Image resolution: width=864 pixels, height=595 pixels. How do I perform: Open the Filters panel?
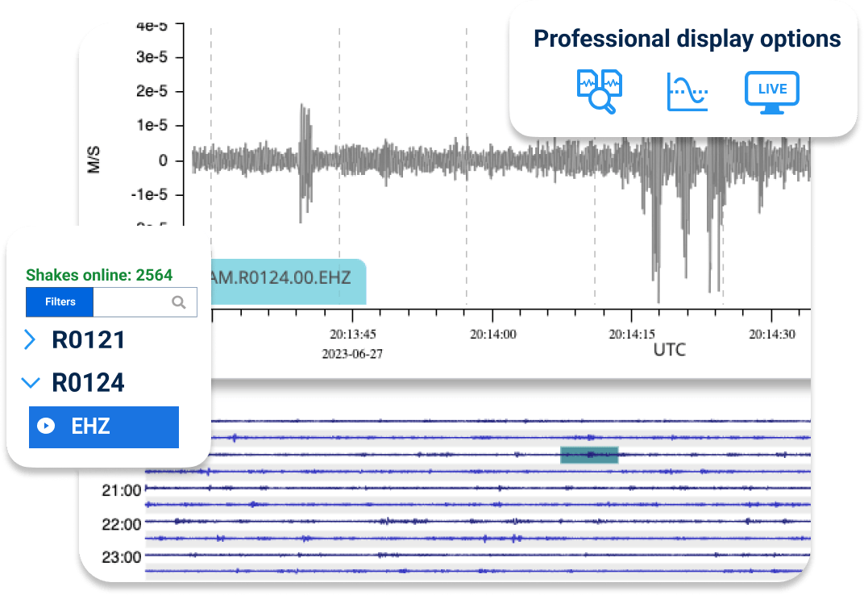pos(59,302)
